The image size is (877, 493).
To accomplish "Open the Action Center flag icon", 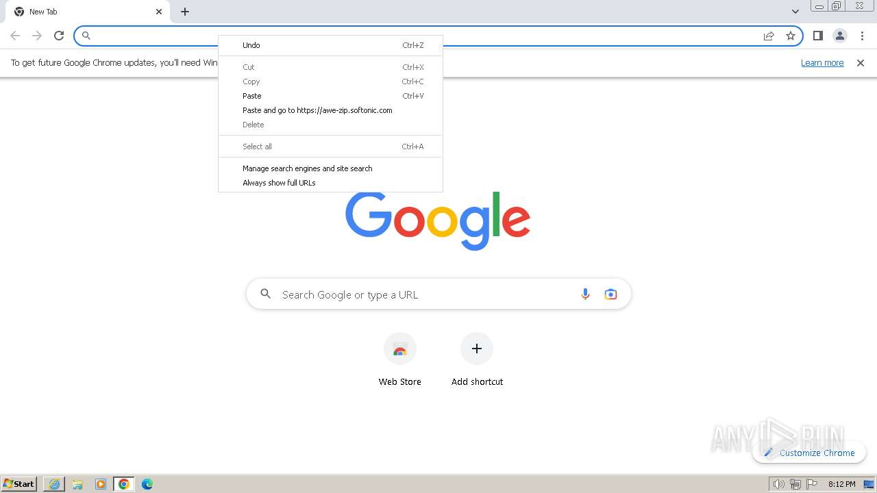I will tap(812, 484).
